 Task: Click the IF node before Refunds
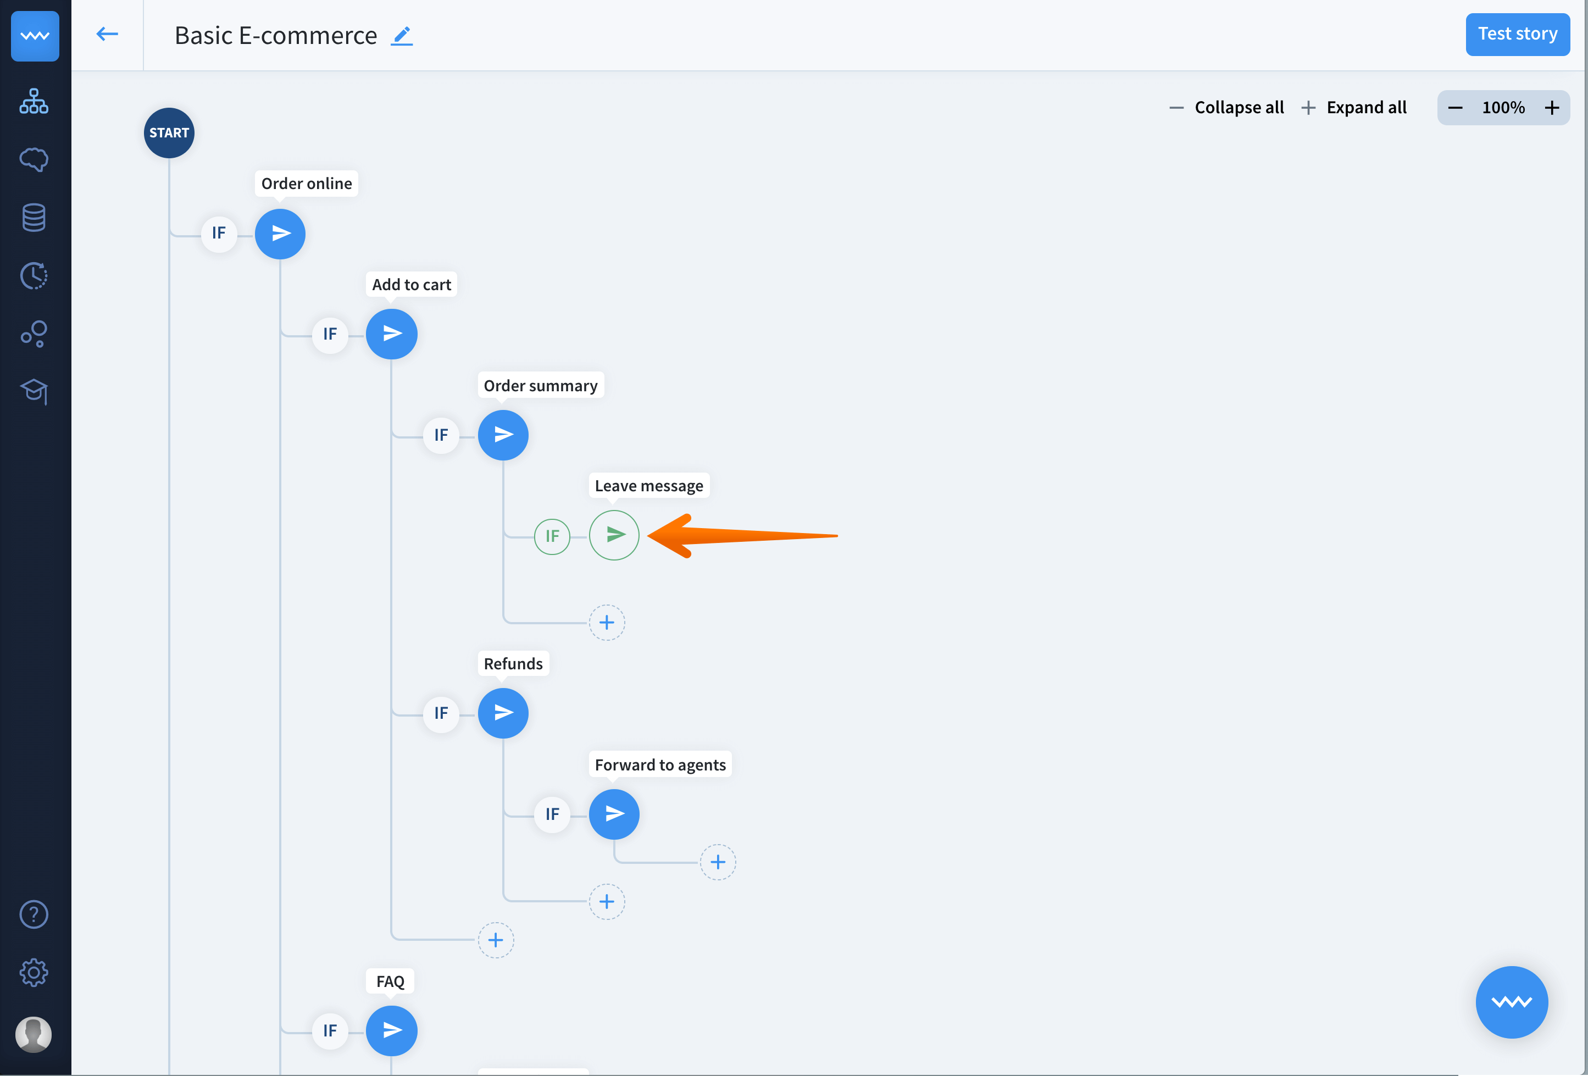point(441,713)
